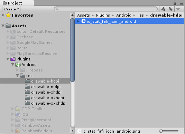Go to res in breadcrumb path

click(141, 15)
